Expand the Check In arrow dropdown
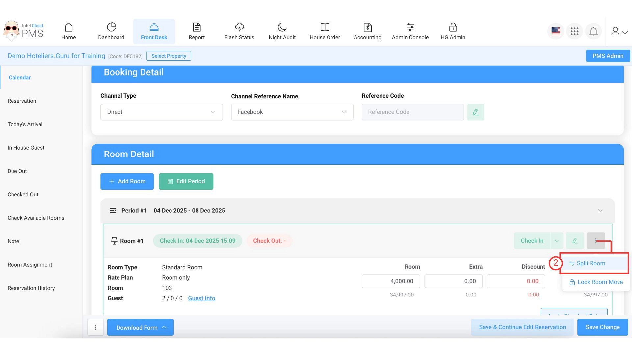This screenshot has height=355, width=632. 556,241
